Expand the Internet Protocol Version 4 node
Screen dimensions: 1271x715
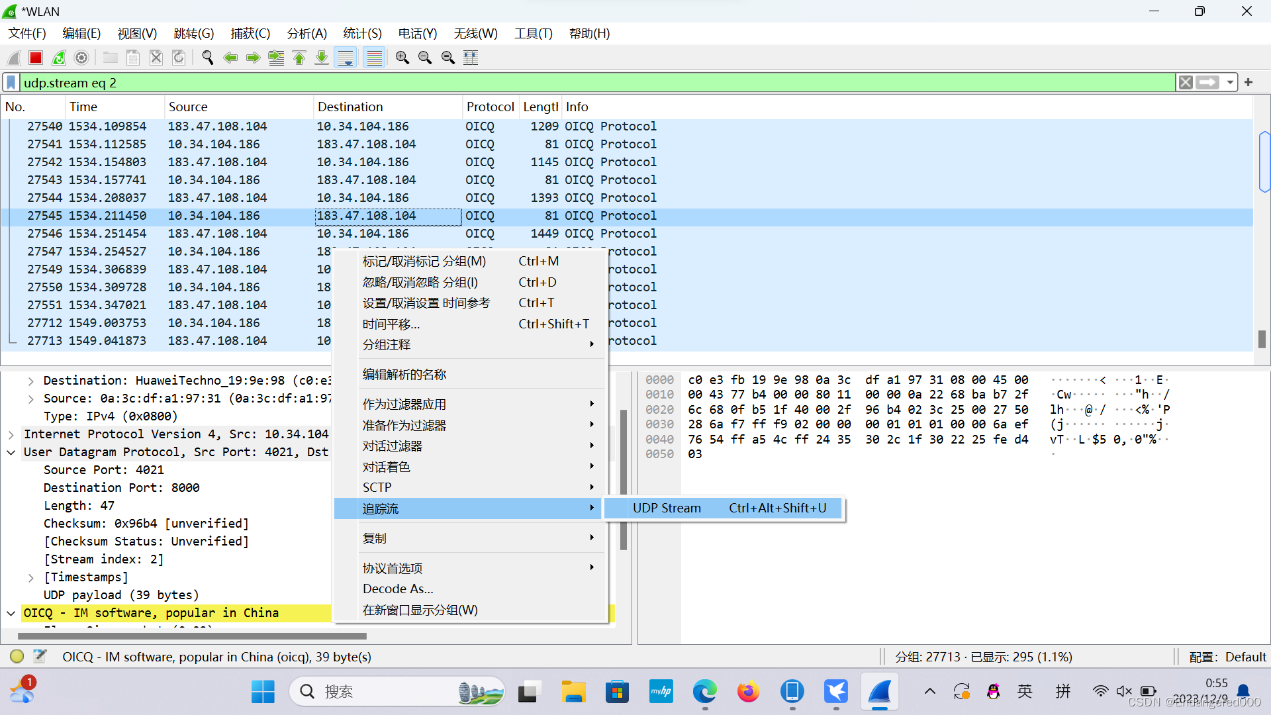tap(11, 434)
